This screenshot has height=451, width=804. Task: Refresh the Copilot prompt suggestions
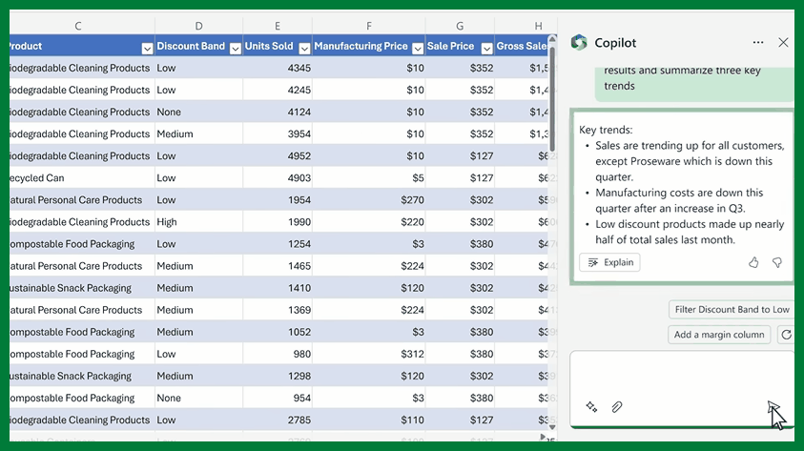786,335
